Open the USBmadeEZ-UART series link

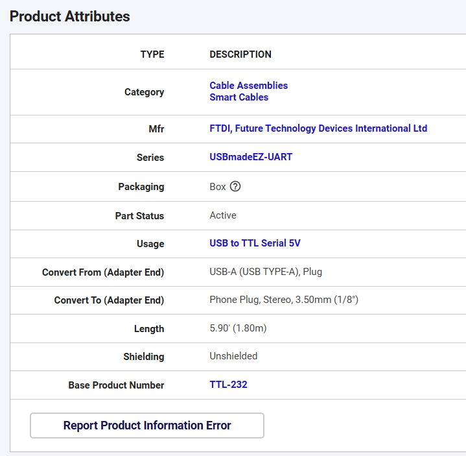[x=251, y=157]
